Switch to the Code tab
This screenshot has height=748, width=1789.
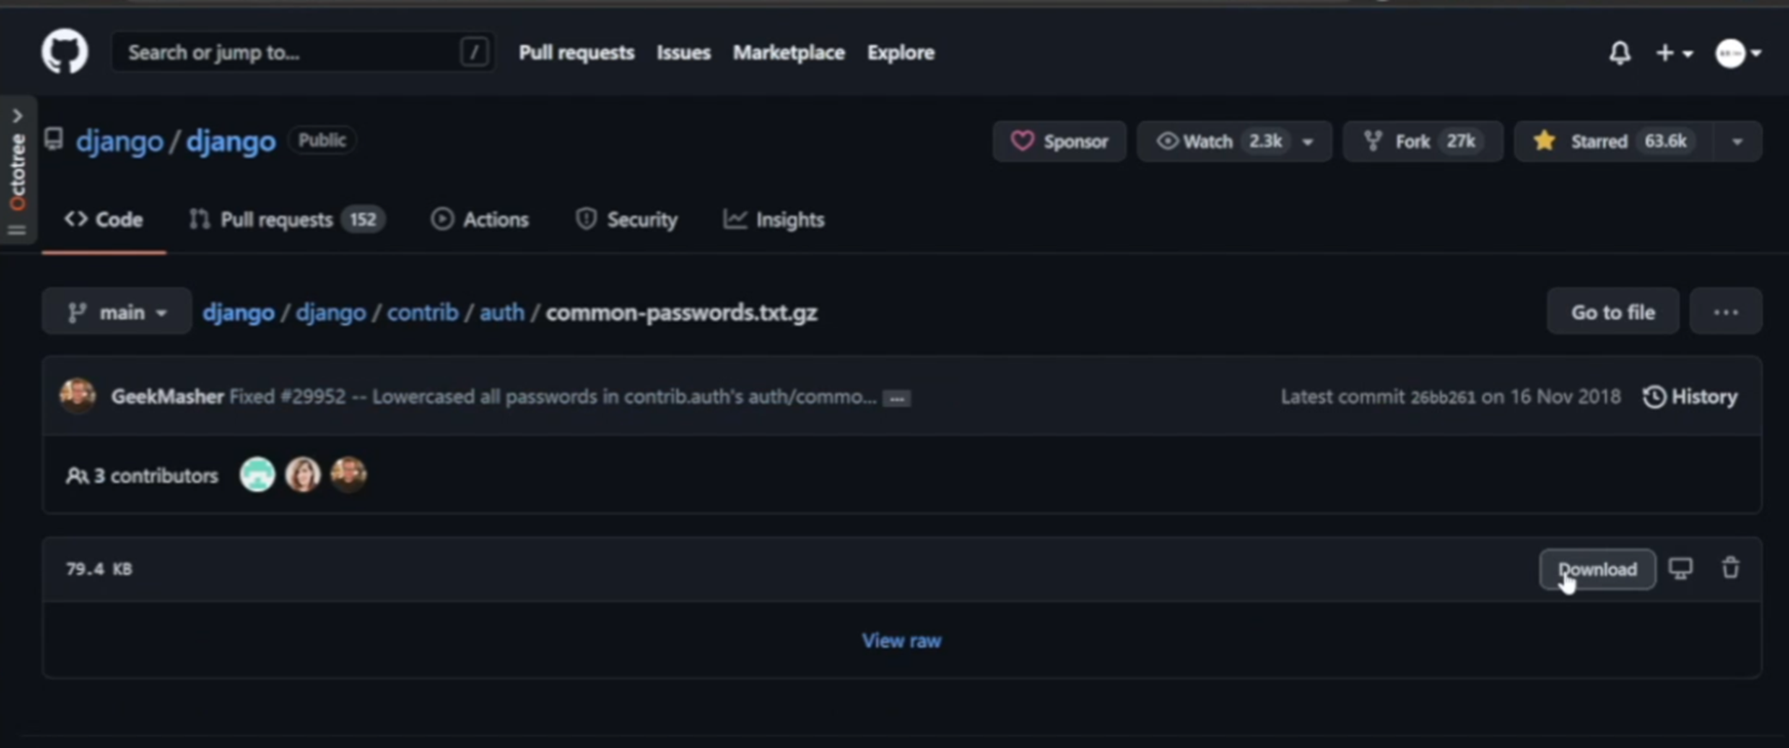(x=104, y=219)
